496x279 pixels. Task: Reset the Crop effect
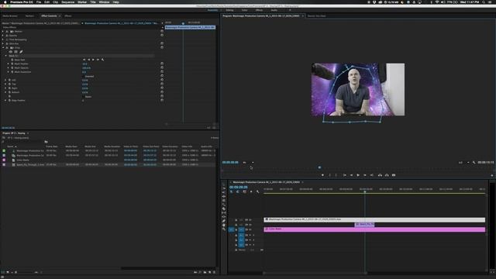tap(162, 47)
